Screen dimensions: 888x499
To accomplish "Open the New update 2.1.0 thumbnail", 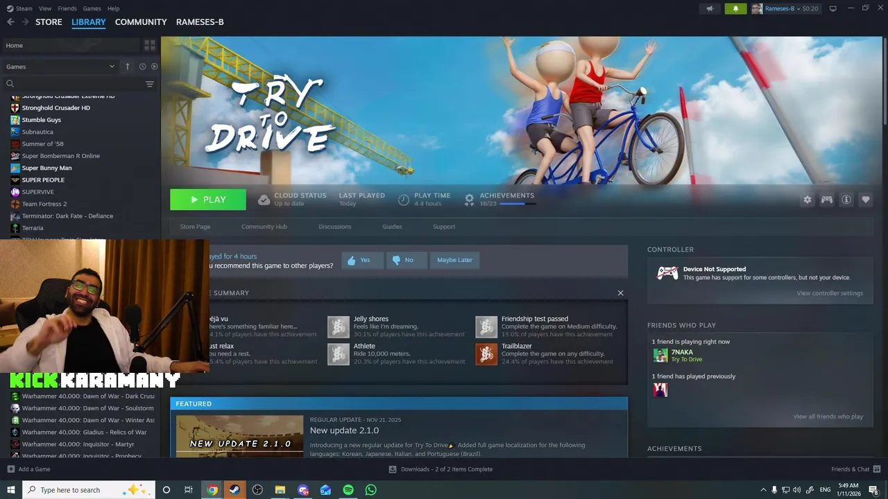I will [239, 436].
